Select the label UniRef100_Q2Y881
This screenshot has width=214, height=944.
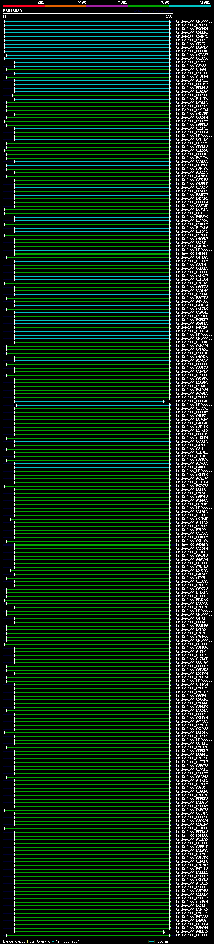click(x=192, y=66)
